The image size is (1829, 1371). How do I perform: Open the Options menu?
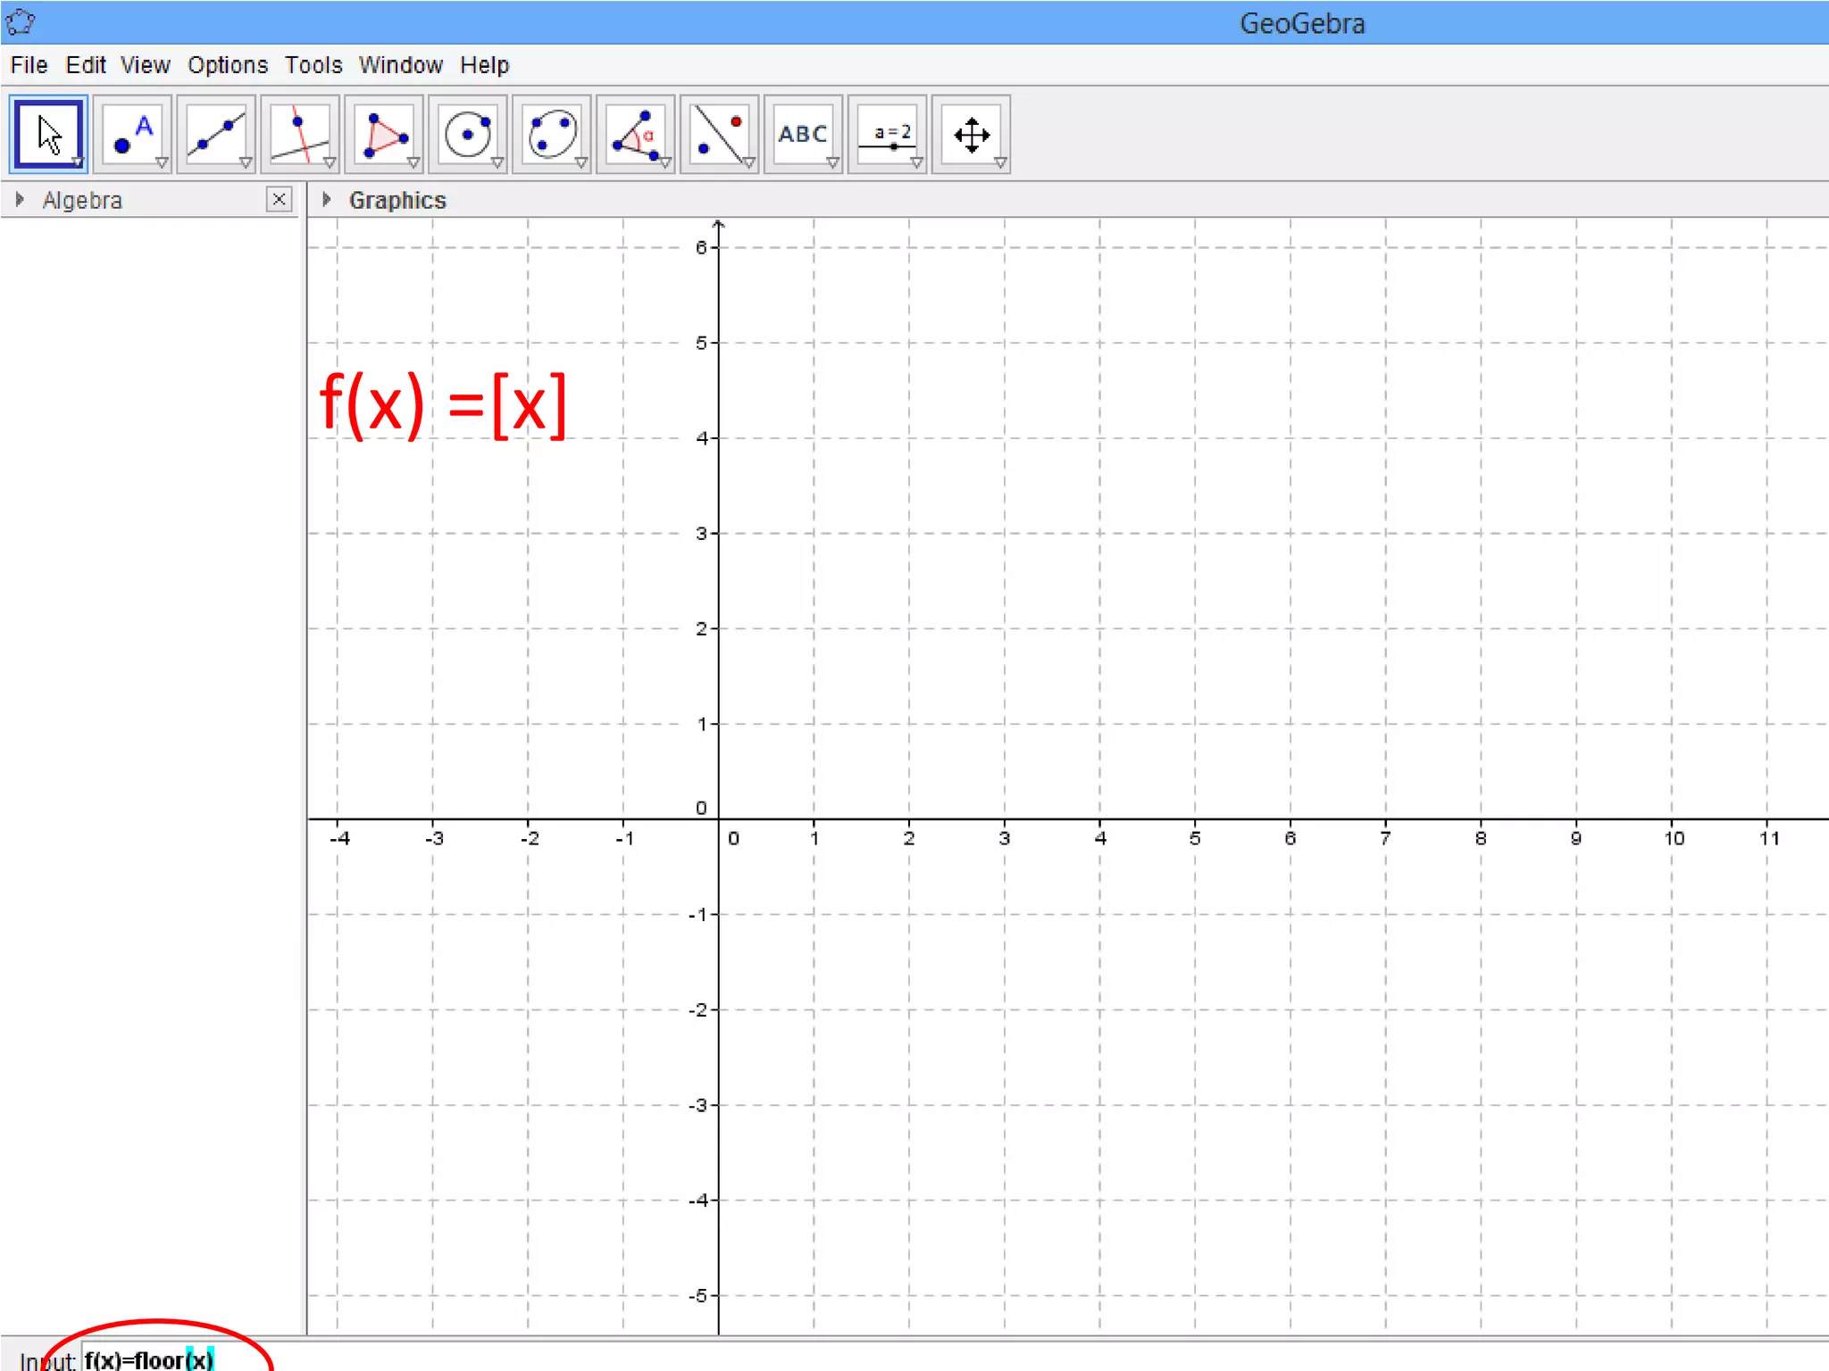point(227,65)
